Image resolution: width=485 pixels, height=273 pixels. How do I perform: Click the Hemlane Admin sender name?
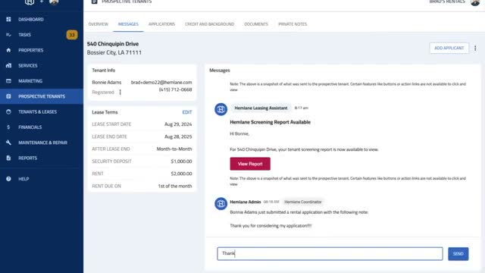coord(246,202)
